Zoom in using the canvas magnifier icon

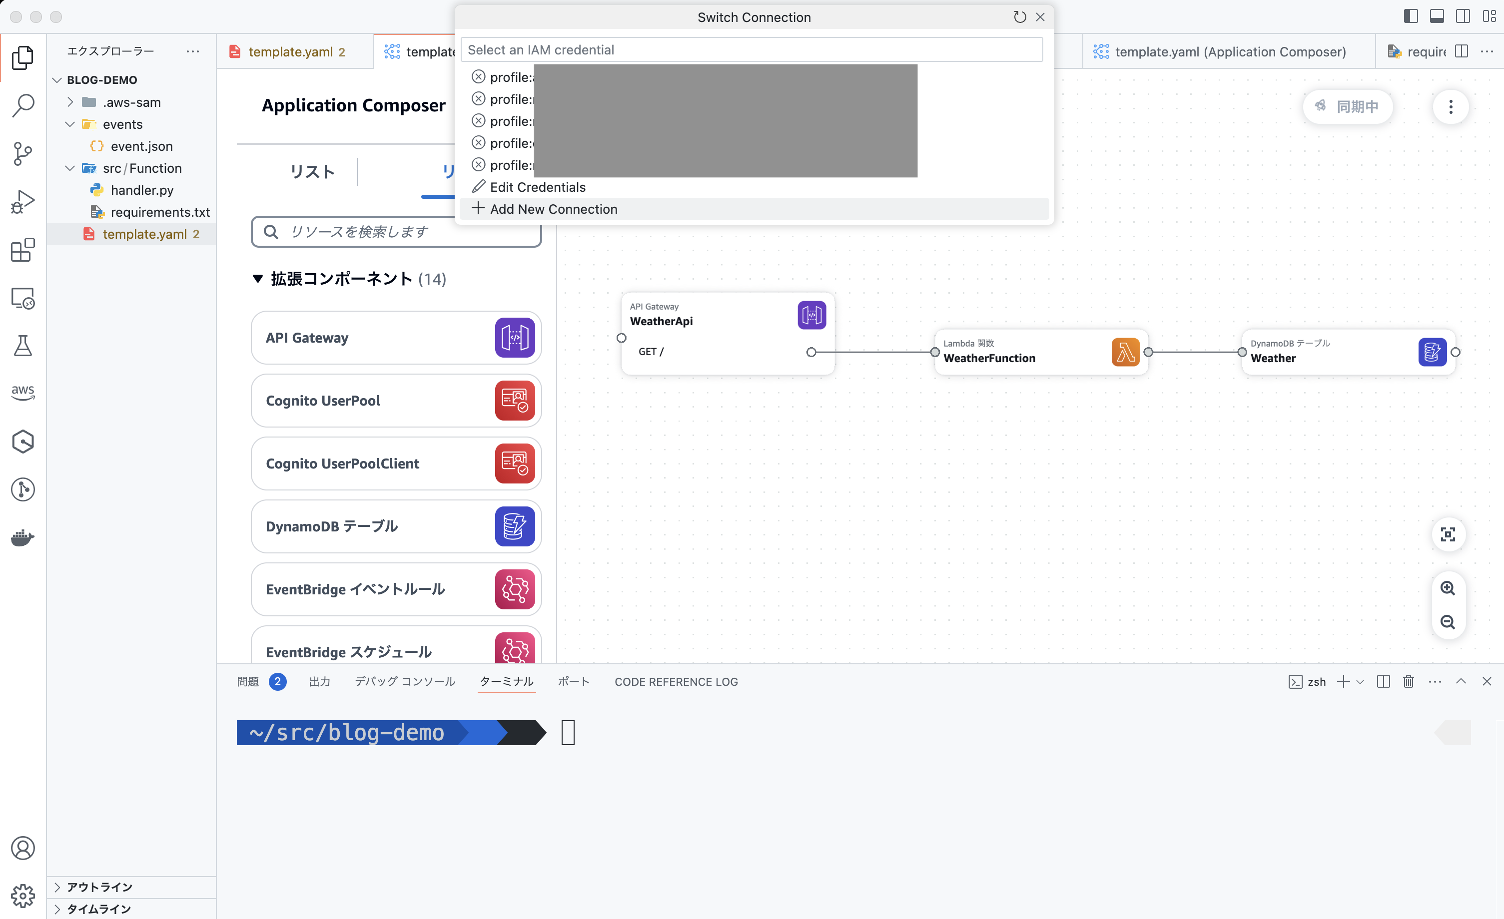click(x=1449, y=588)
